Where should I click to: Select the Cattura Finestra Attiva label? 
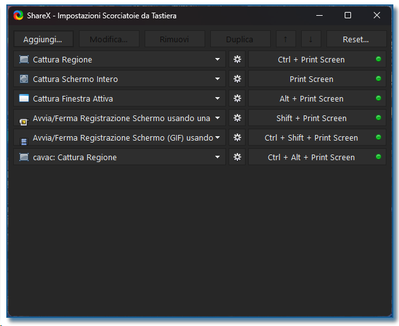(x=73, y=98)
